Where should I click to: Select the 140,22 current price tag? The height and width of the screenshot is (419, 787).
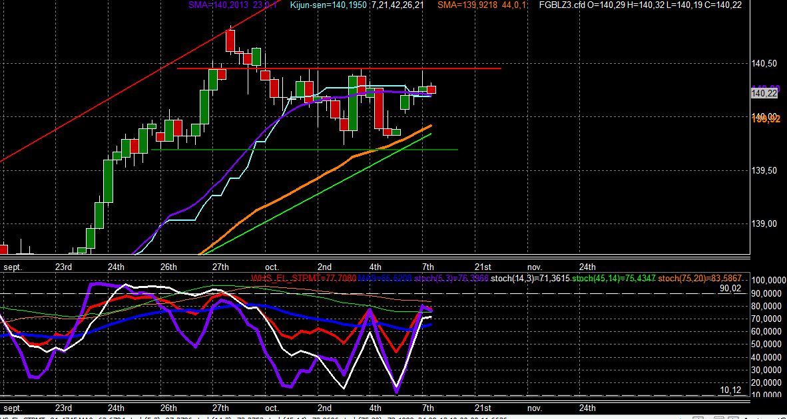click(765, 93)
